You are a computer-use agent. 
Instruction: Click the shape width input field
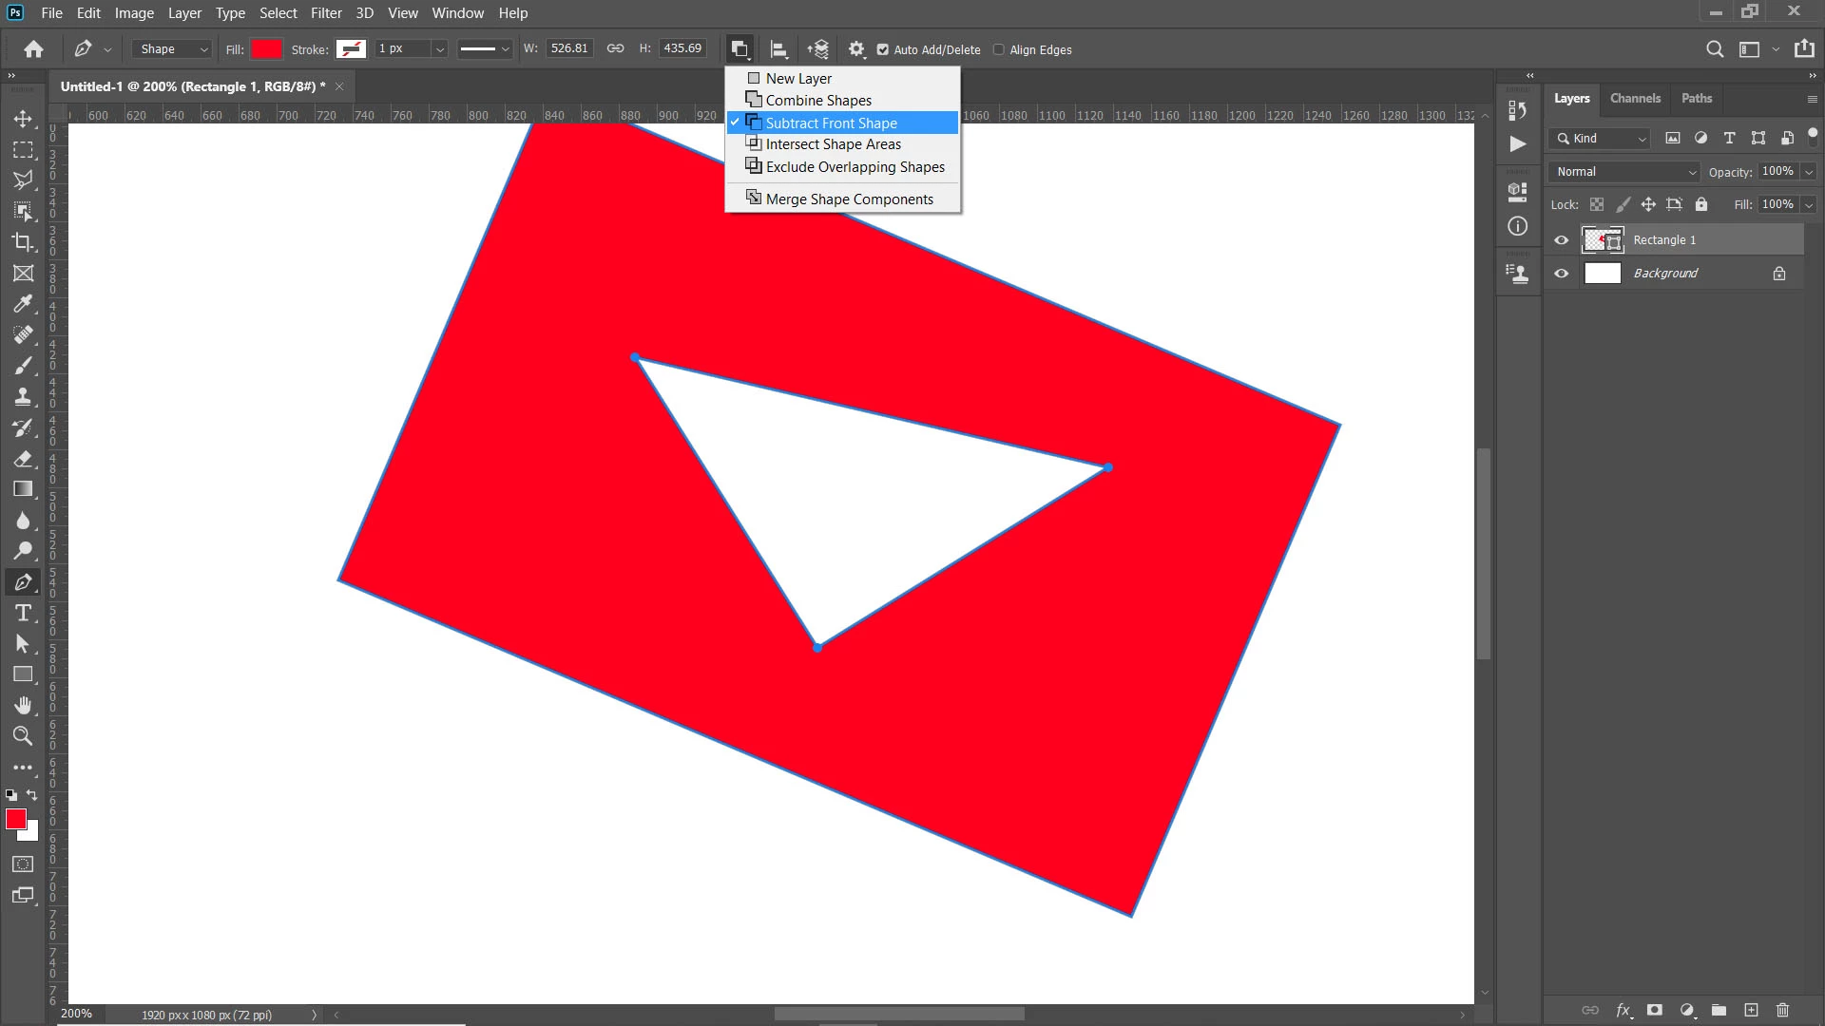click(569, 48)
